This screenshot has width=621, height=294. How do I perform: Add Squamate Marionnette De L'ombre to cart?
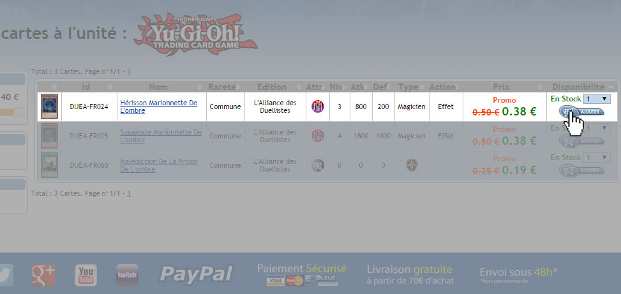click(581, 140)
